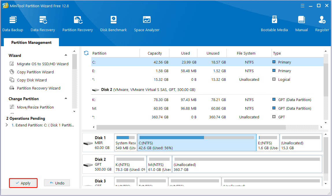
Task: Click the MiniTool app logo in the title bar
Action: click(5, 5)
